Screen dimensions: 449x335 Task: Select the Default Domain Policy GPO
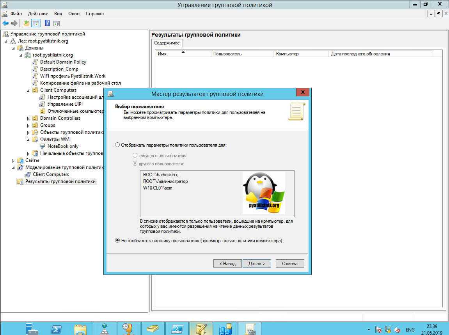point(63,62)
